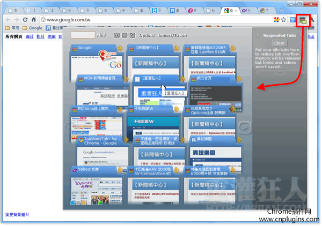The image size is (322, 226).
Task: Open the TooManyTabs extension icon in toolbar
Action: [x=303, y=20]
